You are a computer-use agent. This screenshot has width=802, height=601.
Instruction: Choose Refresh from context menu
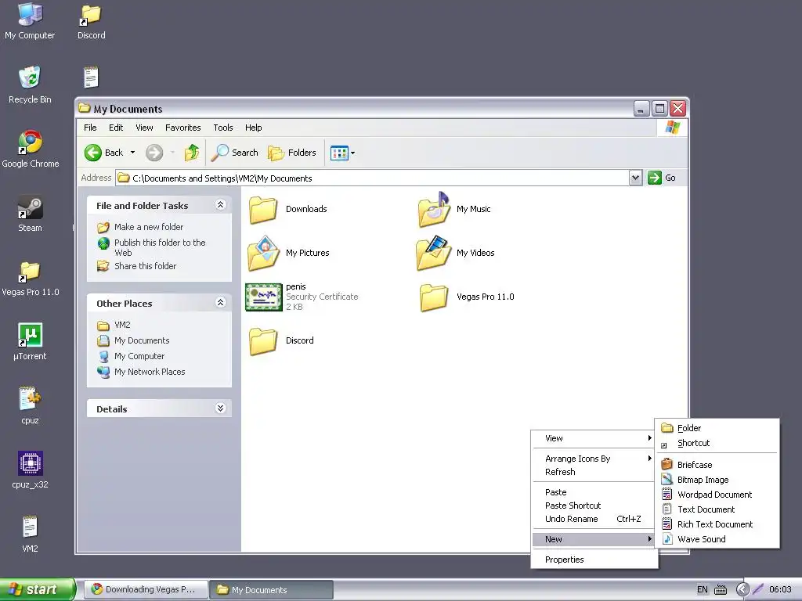tap(594, 472)
